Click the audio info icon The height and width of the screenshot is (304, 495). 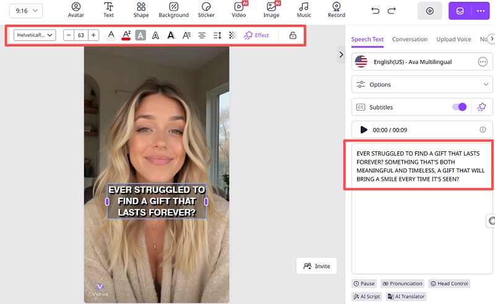483,130
